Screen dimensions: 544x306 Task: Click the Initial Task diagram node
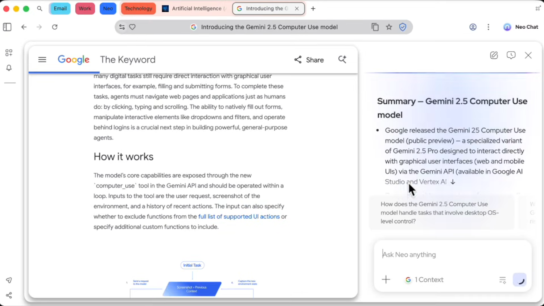coord(192,265)
